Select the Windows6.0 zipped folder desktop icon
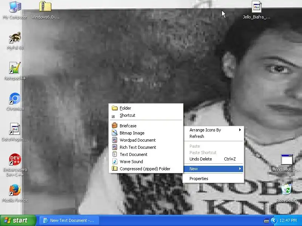The height and width of the screenshot is (226, 302). [45, 10]
